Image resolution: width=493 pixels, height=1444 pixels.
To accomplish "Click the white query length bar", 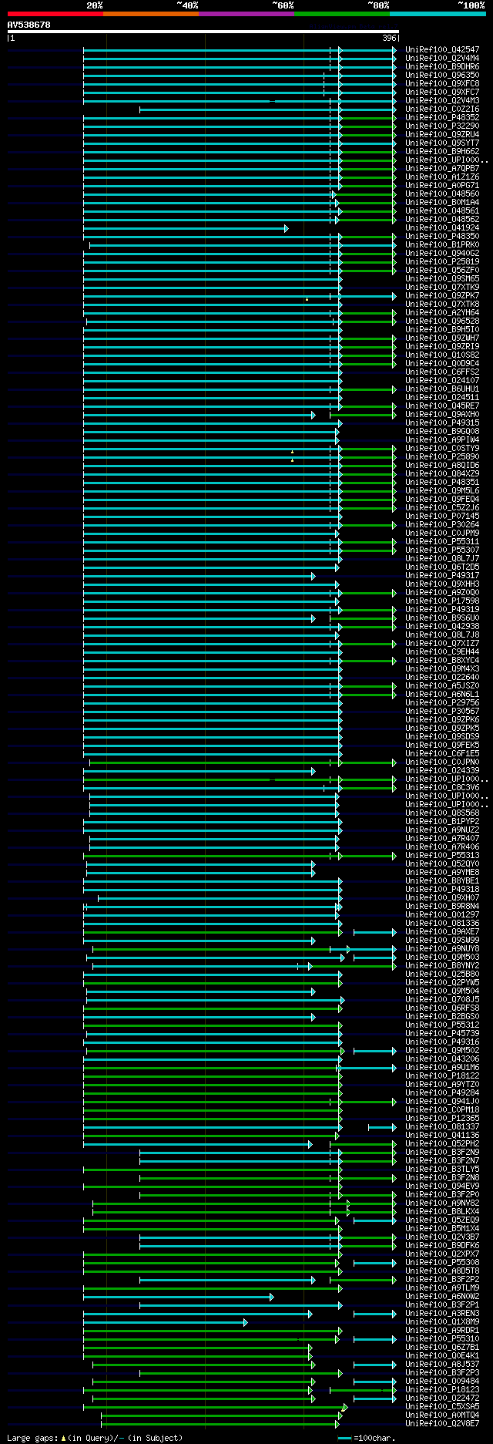I will 203,32.
